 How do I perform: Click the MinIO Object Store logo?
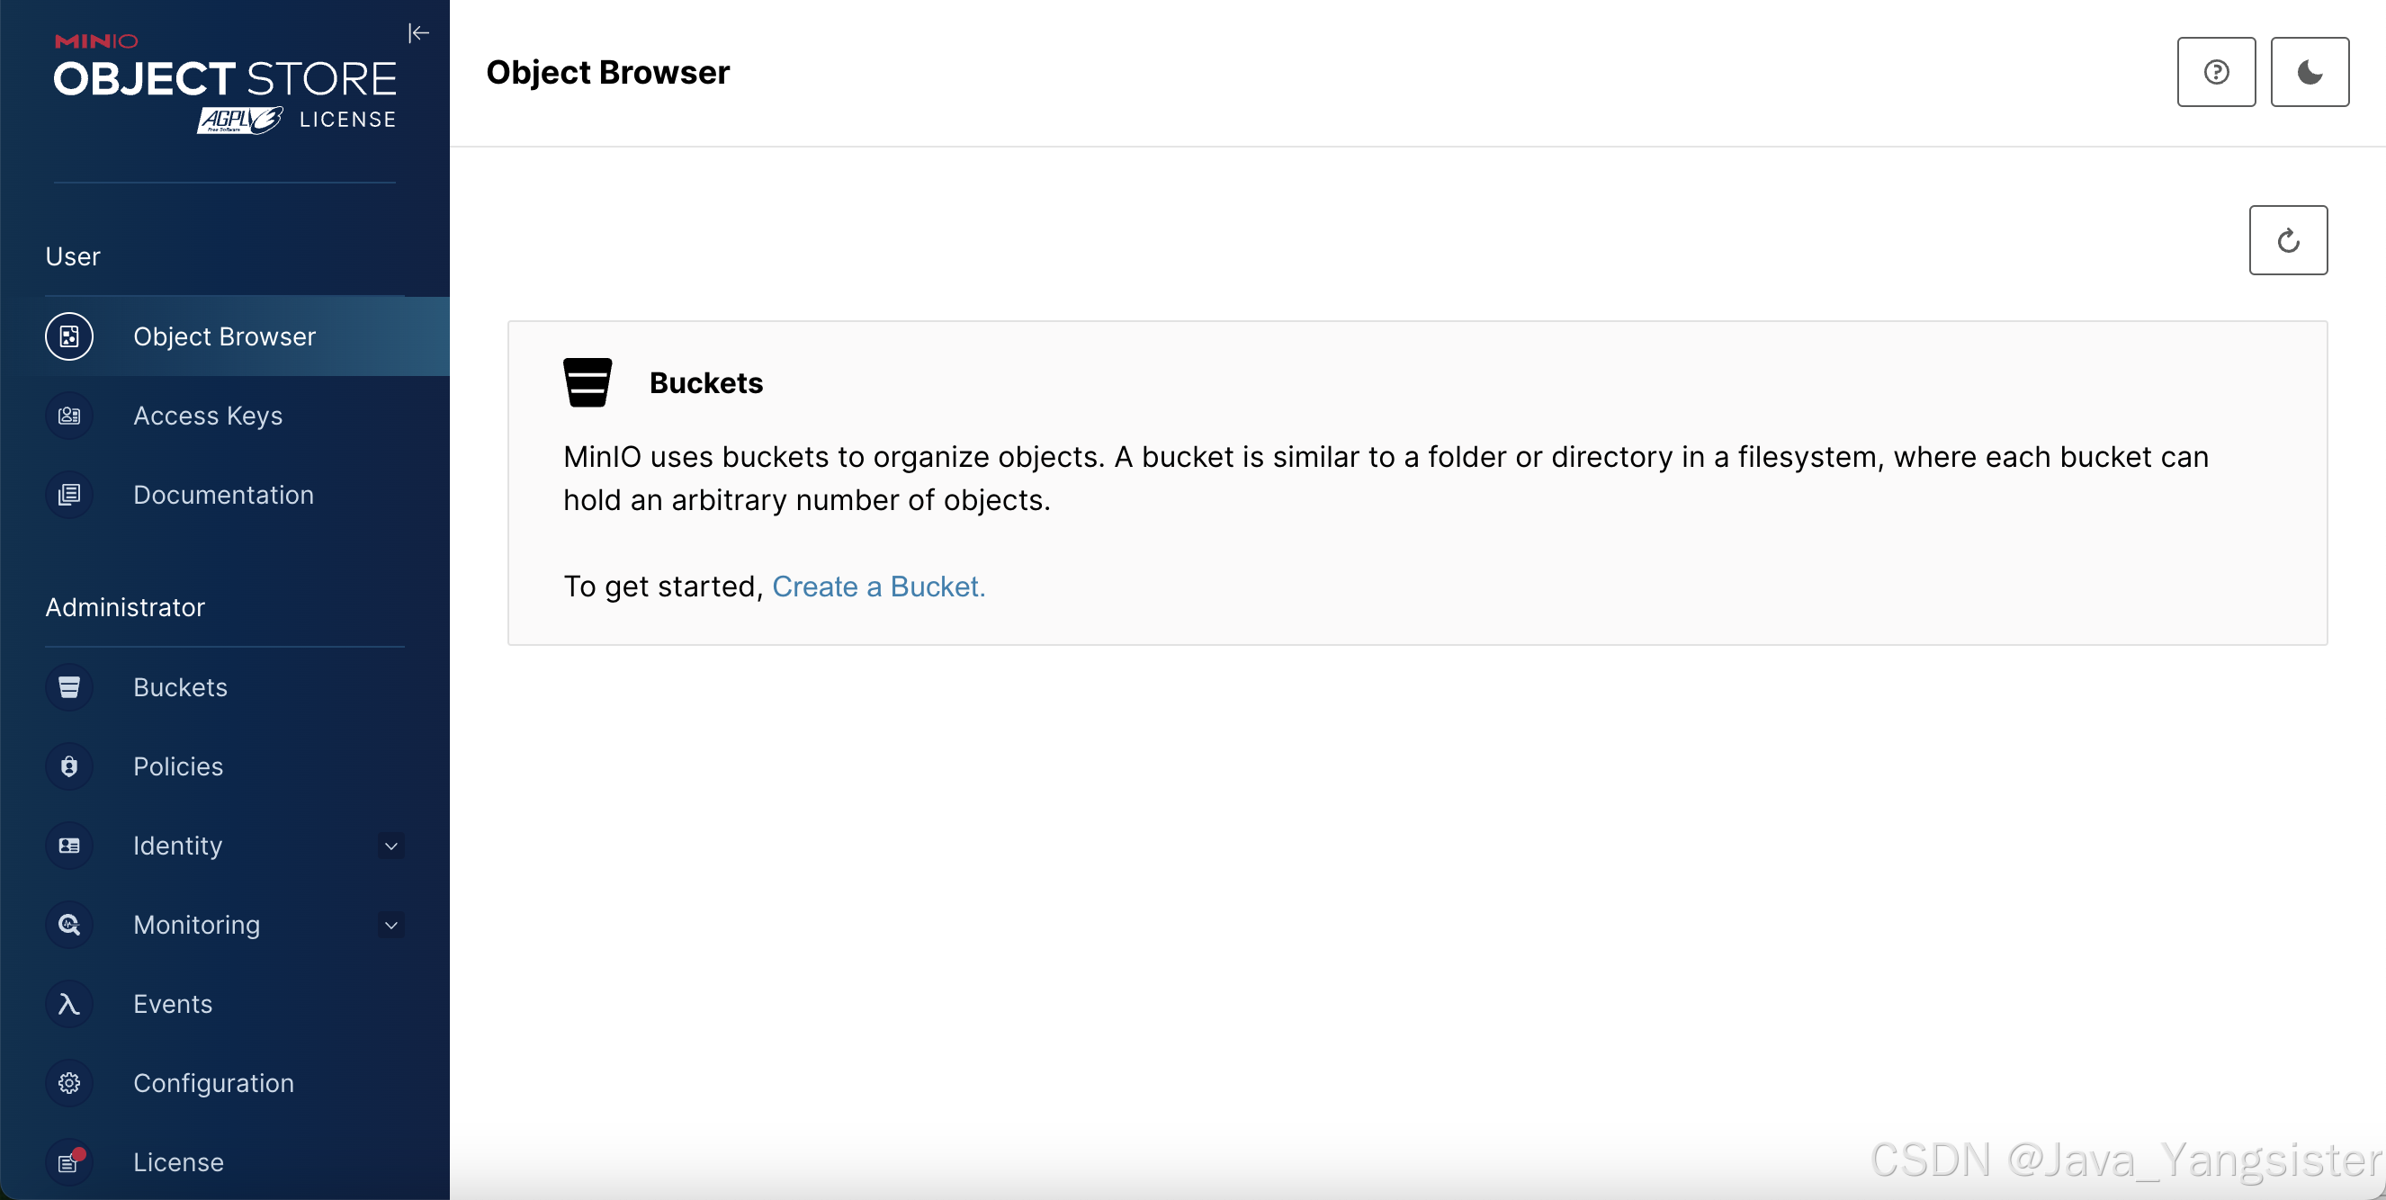point(224,82)
